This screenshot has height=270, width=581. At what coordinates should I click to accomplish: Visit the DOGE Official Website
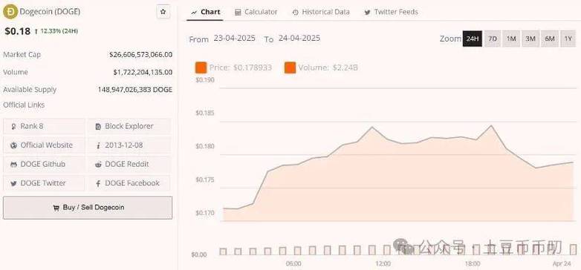(44, 145)
